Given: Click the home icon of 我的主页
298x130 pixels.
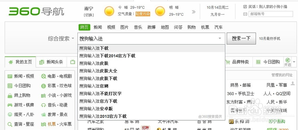Looking at the screenshot, I should click(x=11, y=62).
